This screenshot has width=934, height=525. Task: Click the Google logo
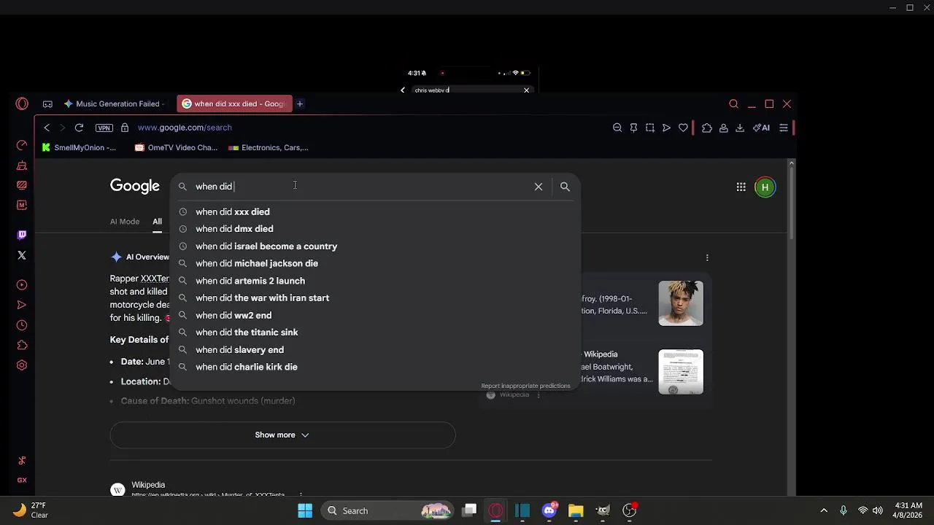click(x=135, y=187)
